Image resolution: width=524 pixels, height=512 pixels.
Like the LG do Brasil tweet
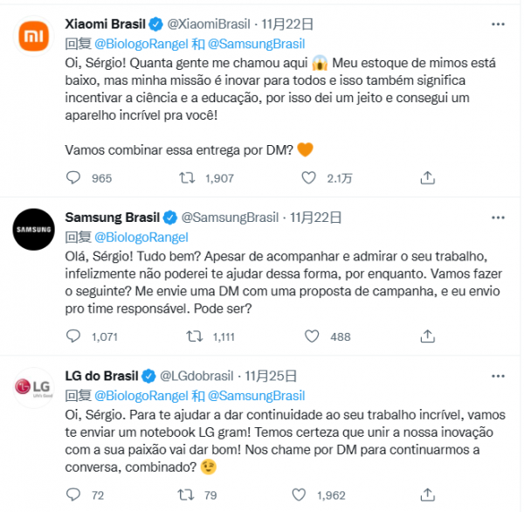tap(308, 495)
